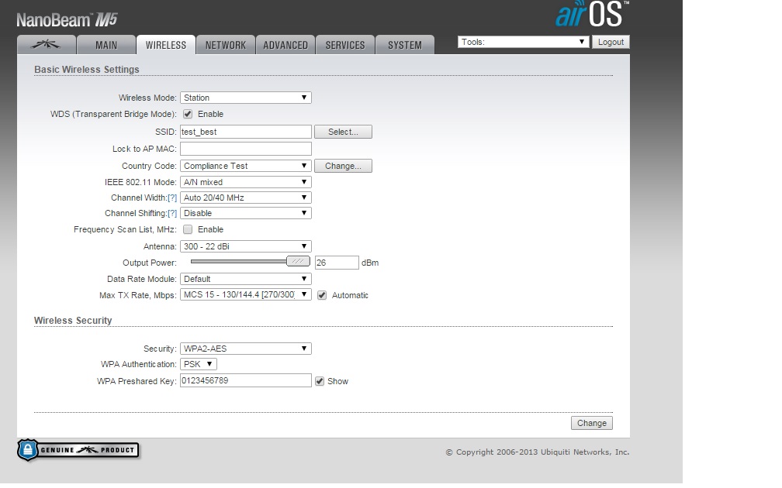Image resolution: width=782 pixels, height=488 pixels.
Task: Click the Lock to AP MAC field
Action: 245,149
